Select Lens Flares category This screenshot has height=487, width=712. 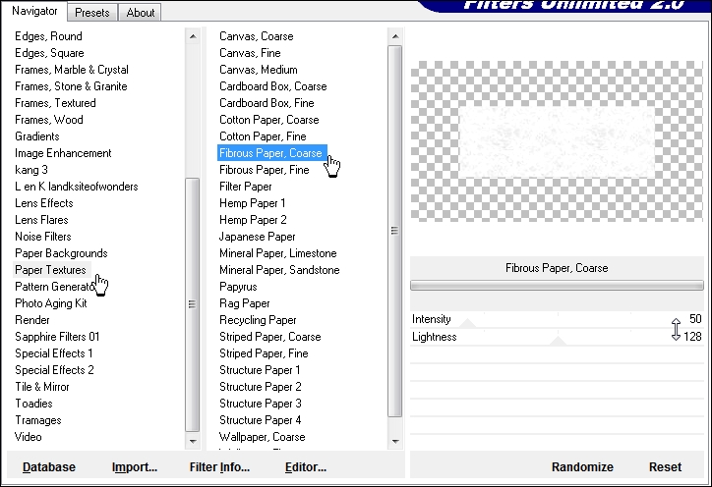pyautogui.click(x=41, y=220)
